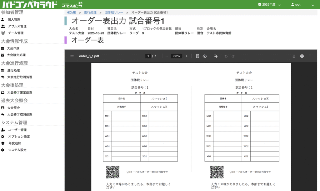Select the draw annotation tool
The height and width of the screenshot is (191, 320).
[x=216, y=56]
